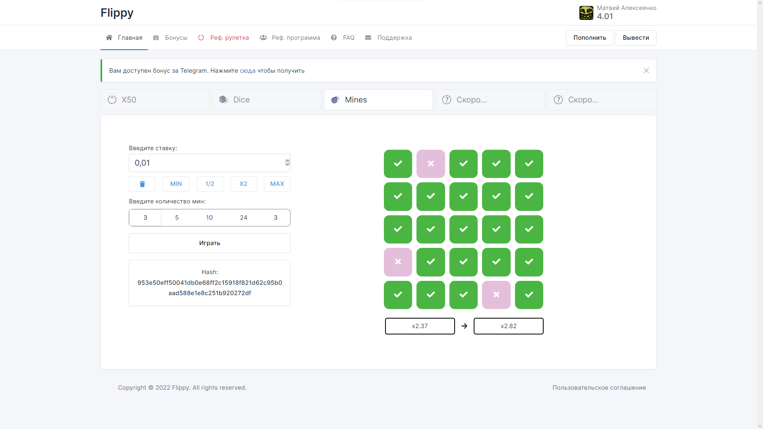
Task: Click the Пополнить deposit button
Action: (589, 38)
